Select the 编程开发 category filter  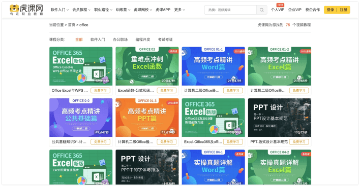(x=143, y=40)
